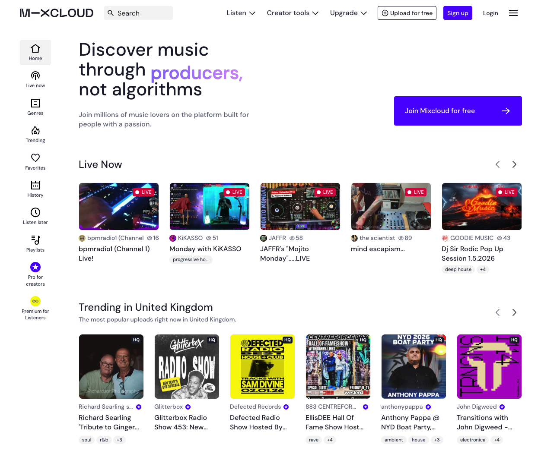Open Playlists in the sidebar
Viewport: 541px width, 457px height.
click(x=35, y=240)
